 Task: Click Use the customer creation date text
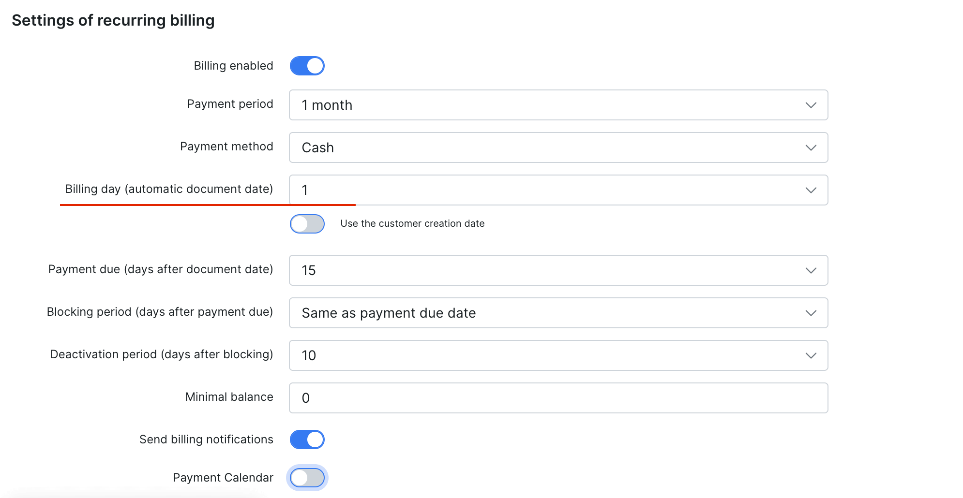coord(412,223)
